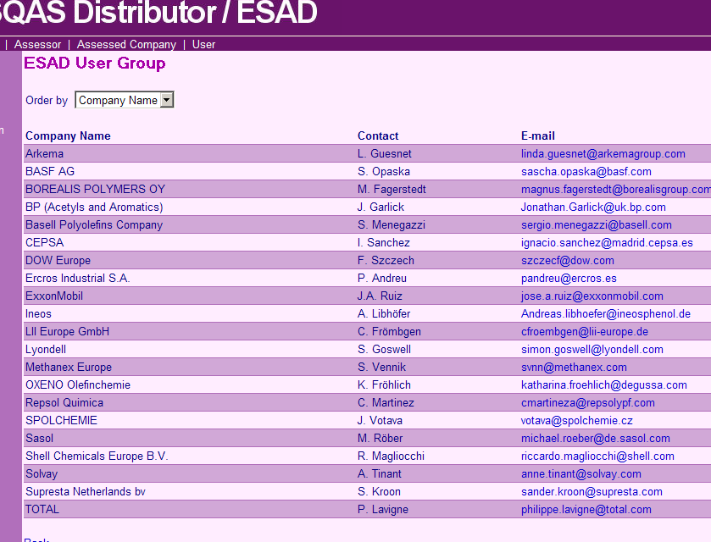The width and height of the screenshot is (711, 542).
Task: Click ignacio.sanchez@madrid.cepsa.es email link
Action: [x=607, y=242]
